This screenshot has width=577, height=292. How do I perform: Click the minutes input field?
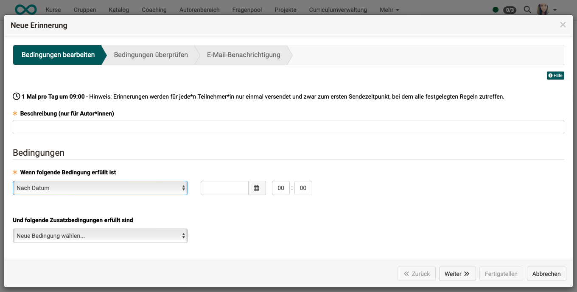[x=303, y=188]
